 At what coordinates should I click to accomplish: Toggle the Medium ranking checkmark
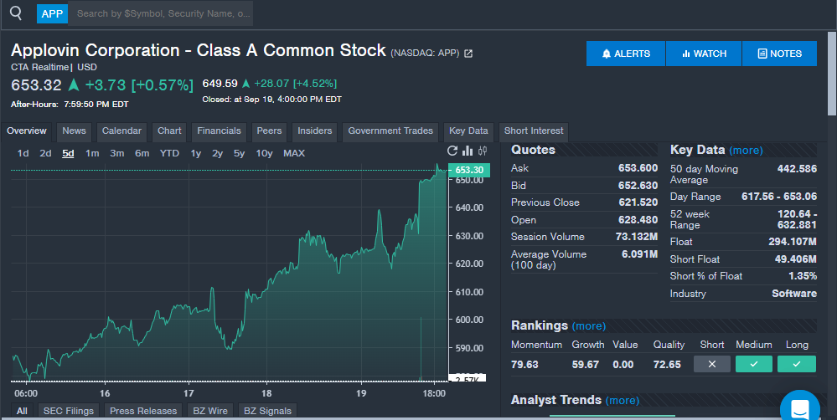[753, 364]
